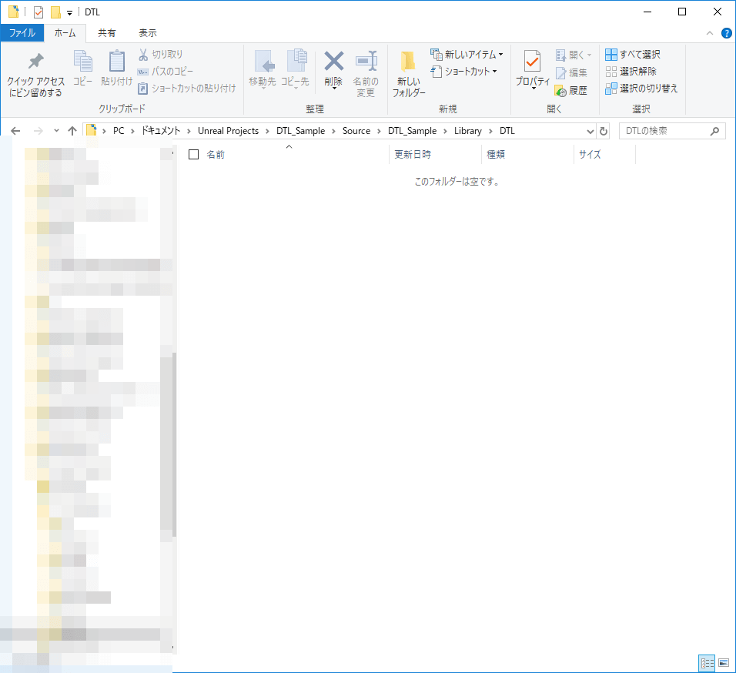The width and height of the screenshot is (736, 673).
Task: Collapse the ribbon using the chevron
Action: point(710,33)
